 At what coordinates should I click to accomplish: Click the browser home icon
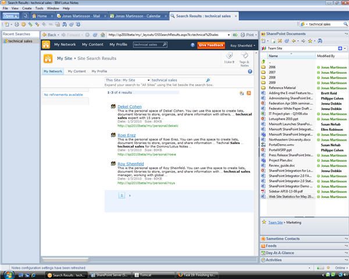tap(102, 35)
